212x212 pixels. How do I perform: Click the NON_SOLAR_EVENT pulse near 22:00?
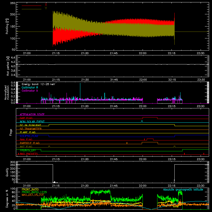(142, 122)
